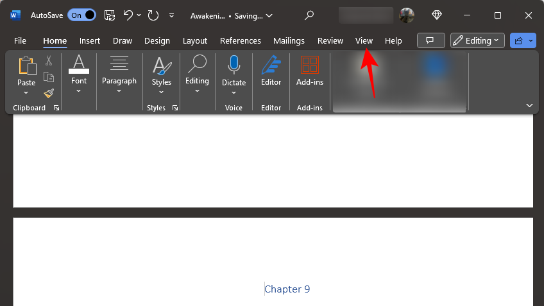Open the Layout tab
The height and width of the screenshot is (306, 544).
point(195,40)
